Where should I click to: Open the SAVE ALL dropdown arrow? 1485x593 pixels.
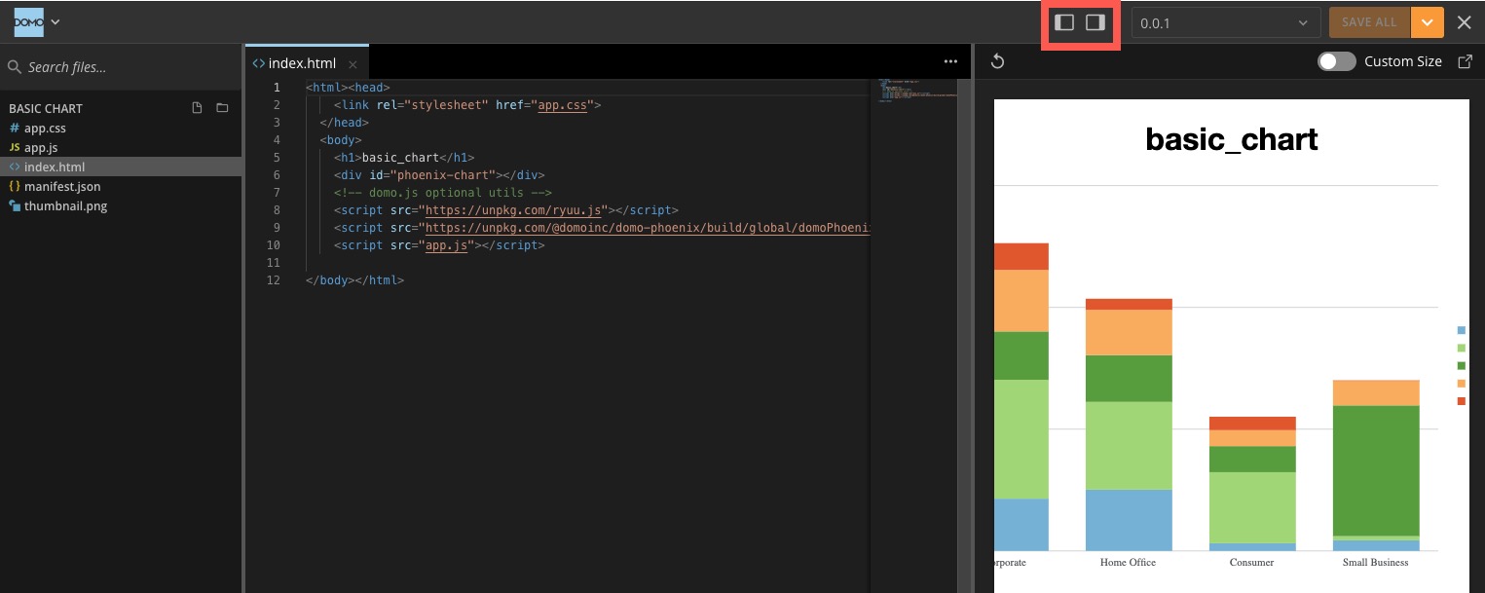click(1429, 21)
